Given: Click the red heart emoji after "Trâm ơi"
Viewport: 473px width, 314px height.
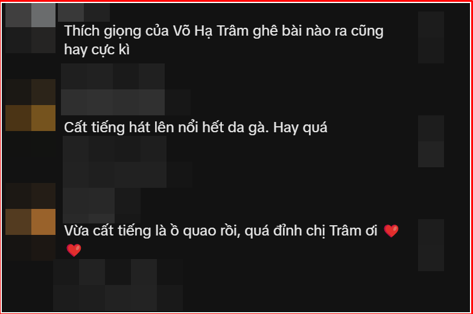Looking at the screenshot, I should 391,231.
